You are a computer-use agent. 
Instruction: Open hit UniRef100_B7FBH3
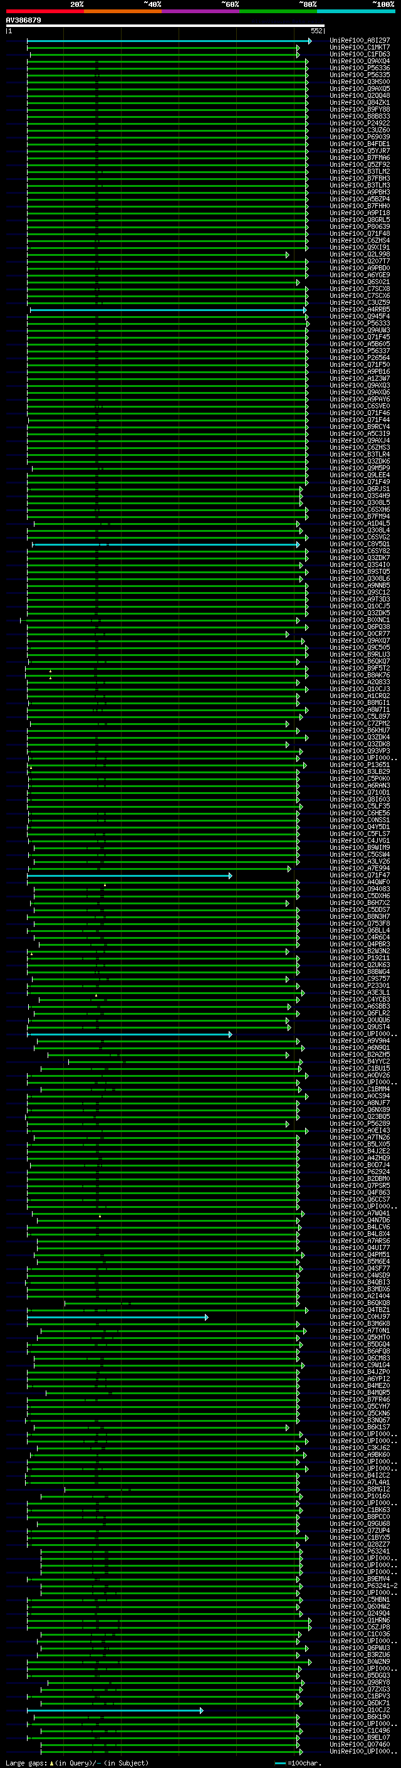pyautogui.click(x=359, y=179)
